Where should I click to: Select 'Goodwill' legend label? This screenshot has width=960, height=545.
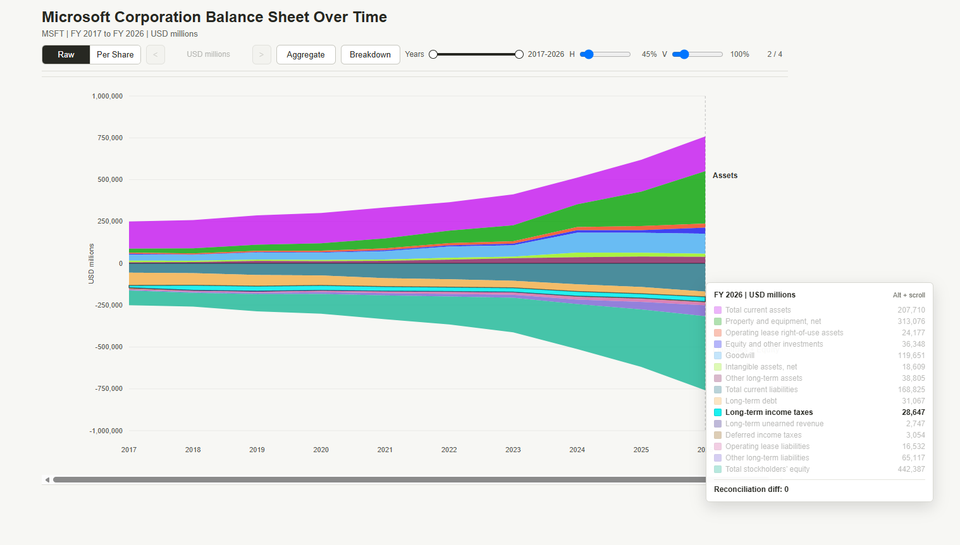(740, 356)
